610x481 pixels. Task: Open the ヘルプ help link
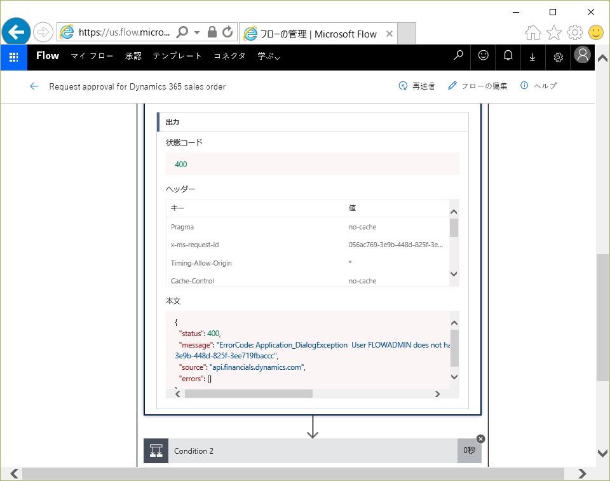(538, 86)
